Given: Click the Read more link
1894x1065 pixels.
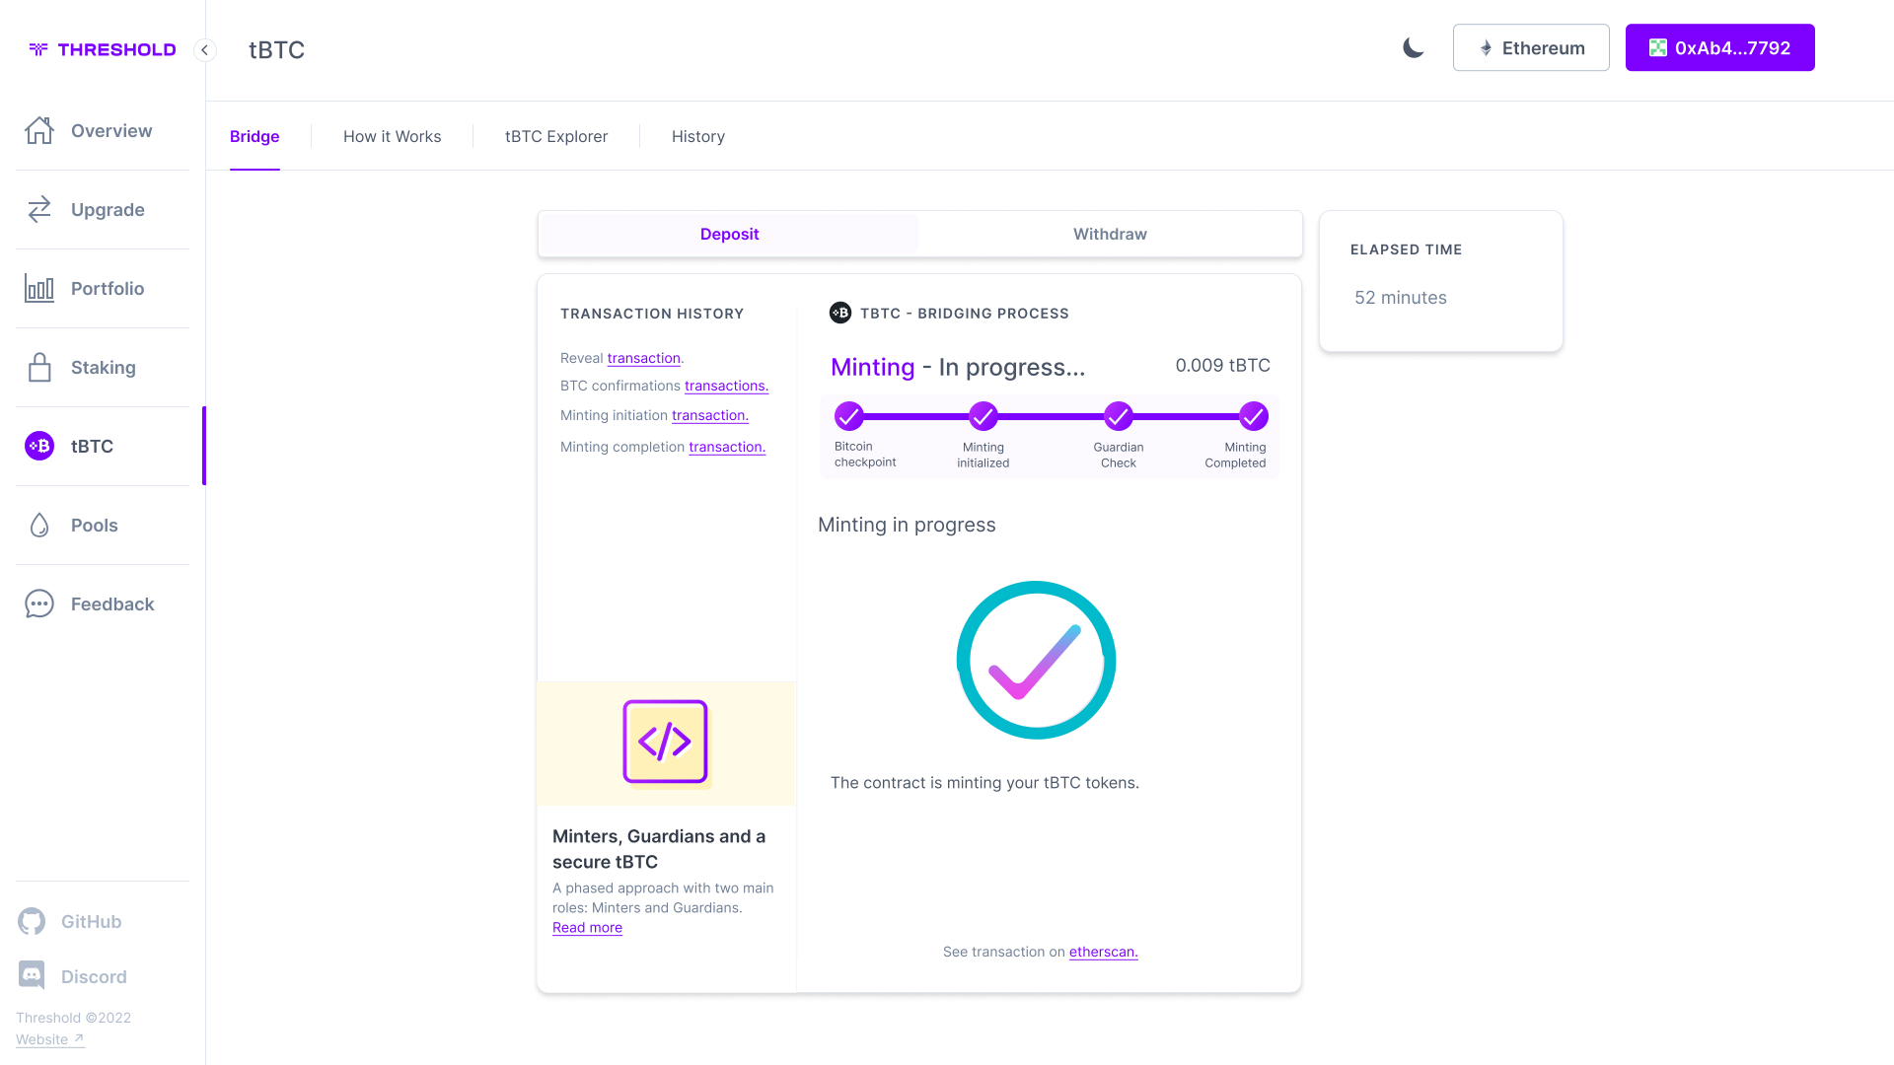Looking at the screenshot, I should (x=587, y=927).
